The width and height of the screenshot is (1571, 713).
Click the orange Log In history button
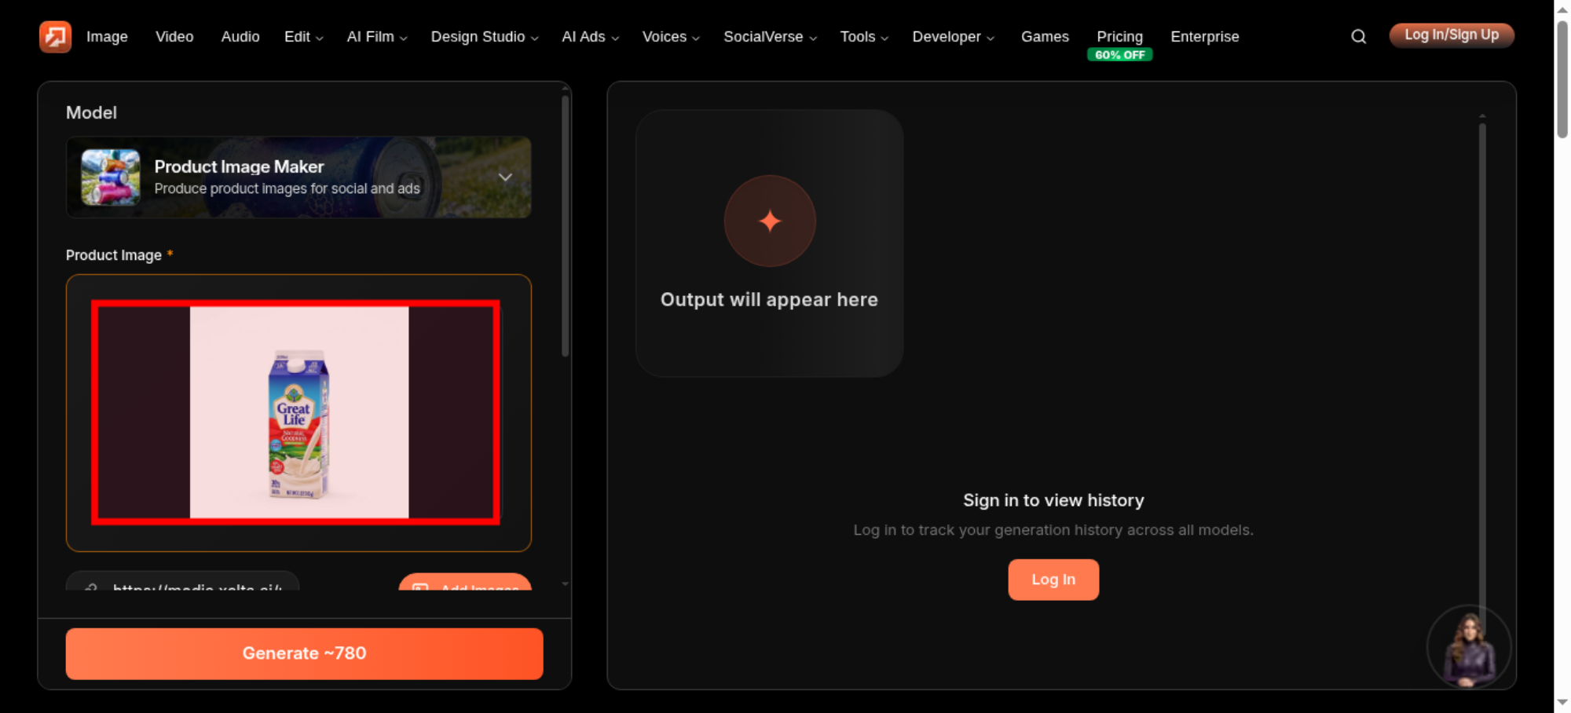(1053, 580)
